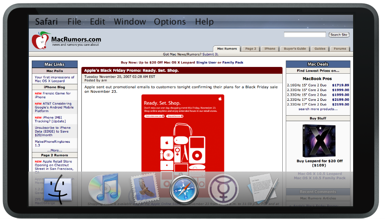Open the Safari menu
This screenshot has height=219, width=387.
(x=46, y=22)
